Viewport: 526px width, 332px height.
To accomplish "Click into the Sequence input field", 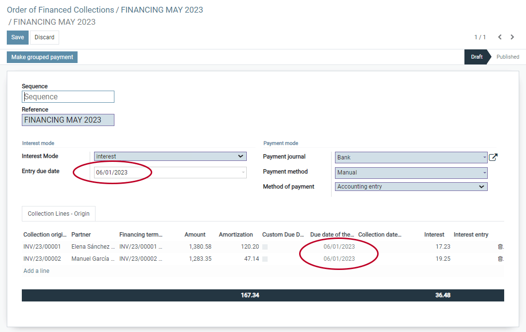I will click(x=68, y=97).
